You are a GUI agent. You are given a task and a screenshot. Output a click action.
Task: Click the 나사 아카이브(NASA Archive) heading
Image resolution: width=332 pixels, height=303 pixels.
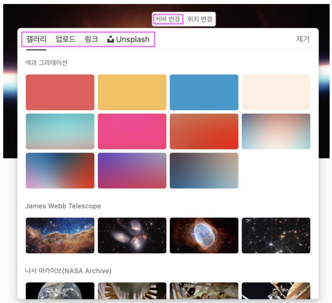(x=68, y=271)
